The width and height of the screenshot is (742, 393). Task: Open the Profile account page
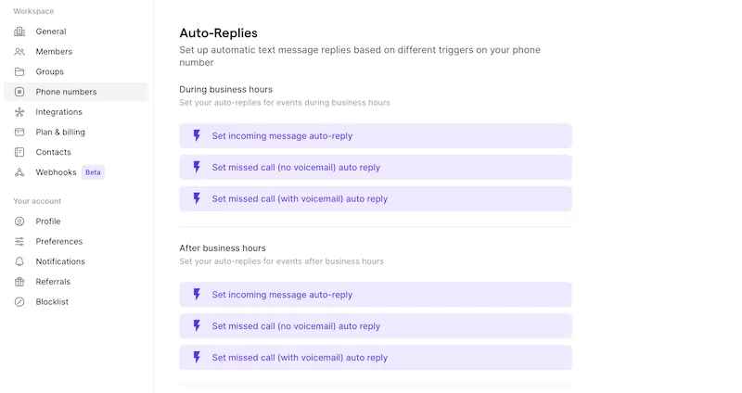click(x=48, y=222)
